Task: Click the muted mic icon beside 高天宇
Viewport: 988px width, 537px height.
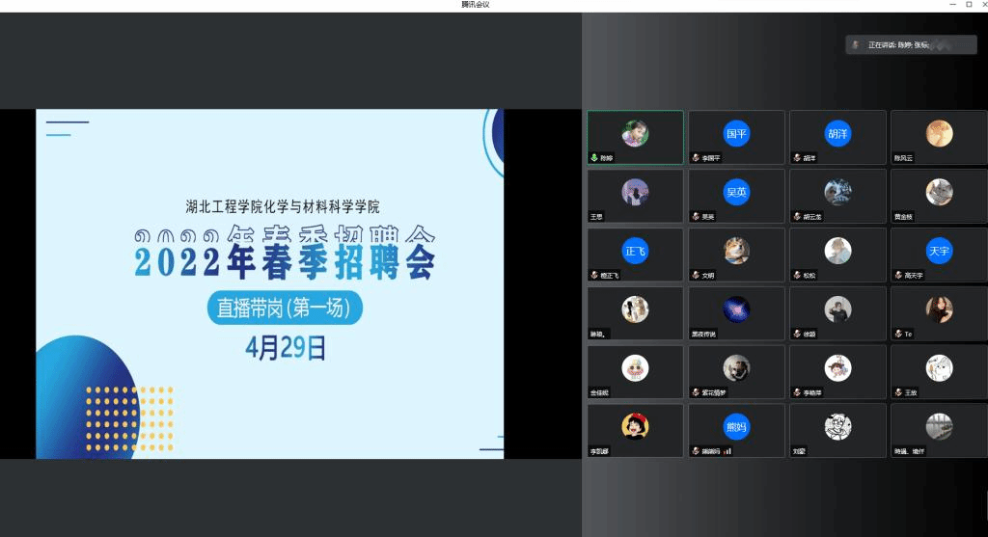Action: 897,276
